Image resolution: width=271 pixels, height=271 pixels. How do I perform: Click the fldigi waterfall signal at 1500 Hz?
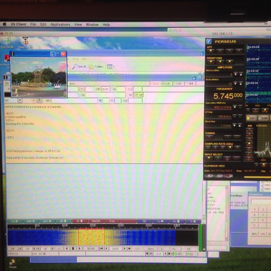pos(92,237)
